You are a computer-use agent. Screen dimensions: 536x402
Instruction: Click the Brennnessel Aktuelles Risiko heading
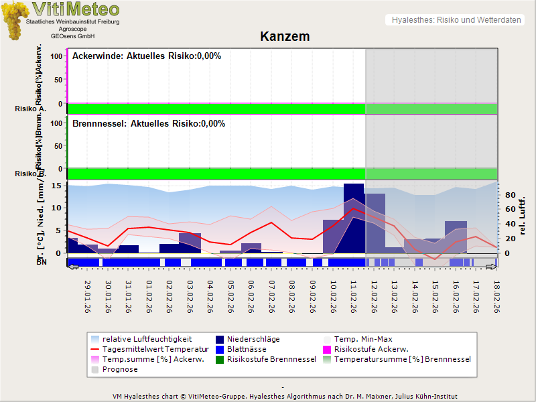pos(149,124)
